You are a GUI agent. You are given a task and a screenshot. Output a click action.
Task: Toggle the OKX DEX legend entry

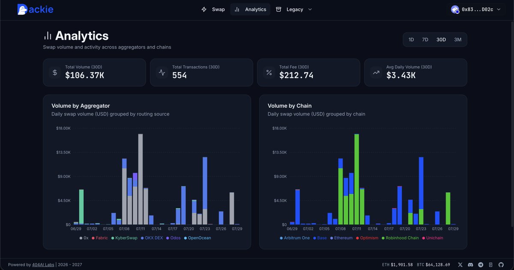(x=152, y=238)
